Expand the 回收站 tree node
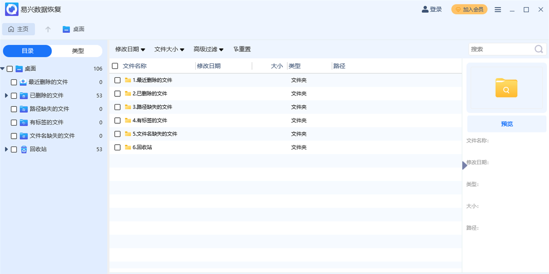 point(6,149)
